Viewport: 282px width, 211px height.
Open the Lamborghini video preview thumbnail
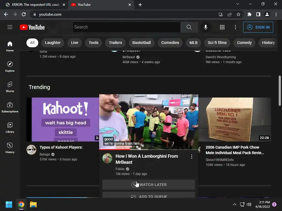pyautogui.click(x=148, y=122)
